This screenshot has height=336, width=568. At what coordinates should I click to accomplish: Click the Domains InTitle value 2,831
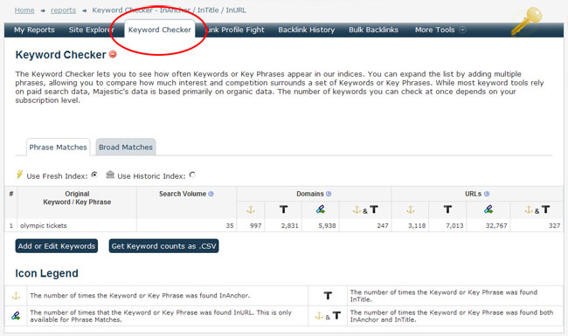pyautogui.click(x=290, y=226)
